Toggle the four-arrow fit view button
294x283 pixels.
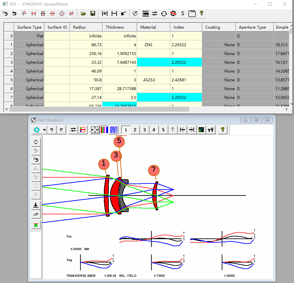(95, 130)
